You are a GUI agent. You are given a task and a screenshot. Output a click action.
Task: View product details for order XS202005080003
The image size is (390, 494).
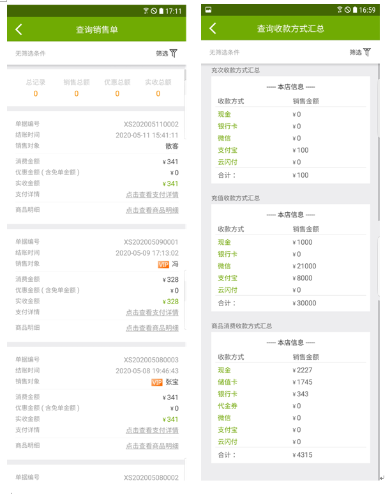coord(152,446)
